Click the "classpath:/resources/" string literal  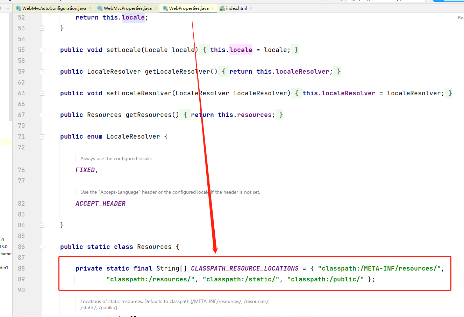coord(150,279)
